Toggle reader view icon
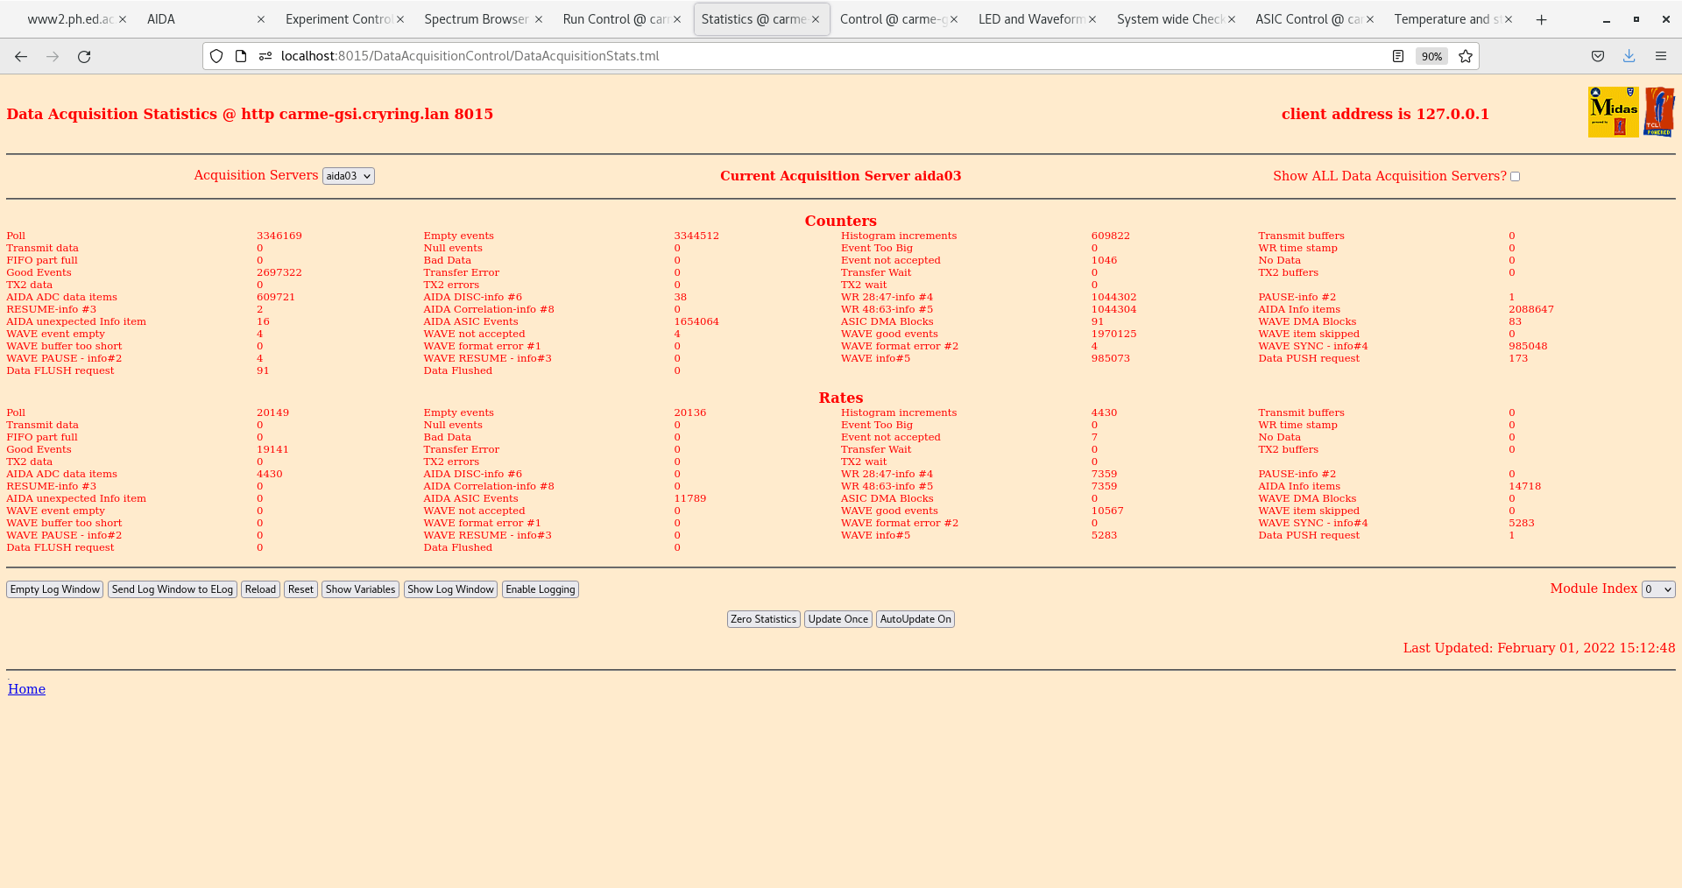 tap(1398, 56)
